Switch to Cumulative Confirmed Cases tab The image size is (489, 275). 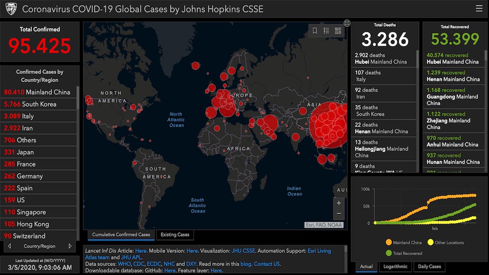[121, 235]
